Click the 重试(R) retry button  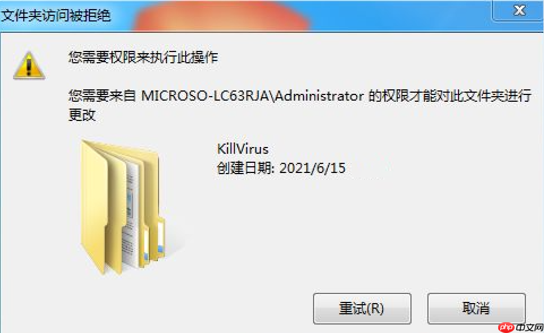coord(362,308)
